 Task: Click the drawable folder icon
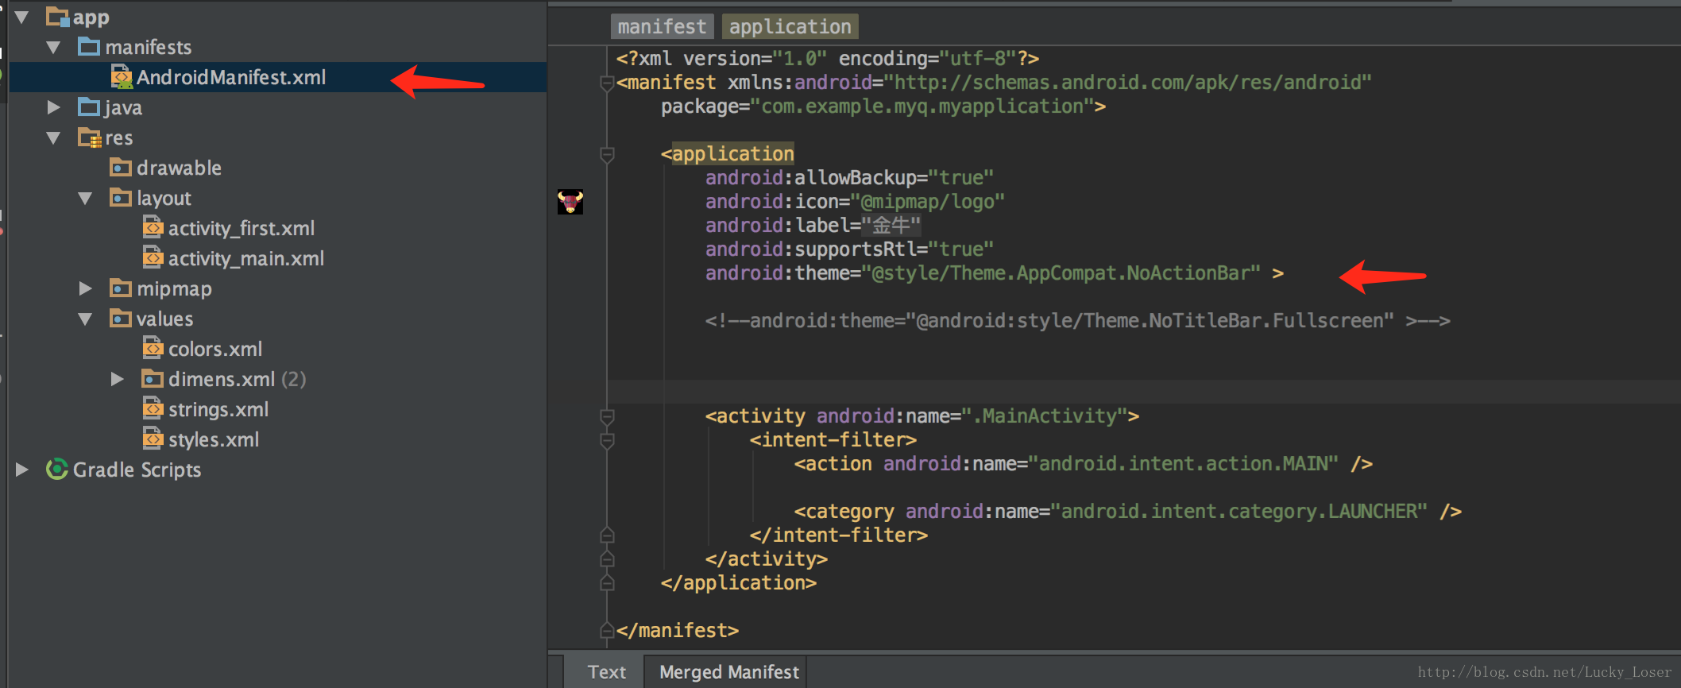point(121,168)
